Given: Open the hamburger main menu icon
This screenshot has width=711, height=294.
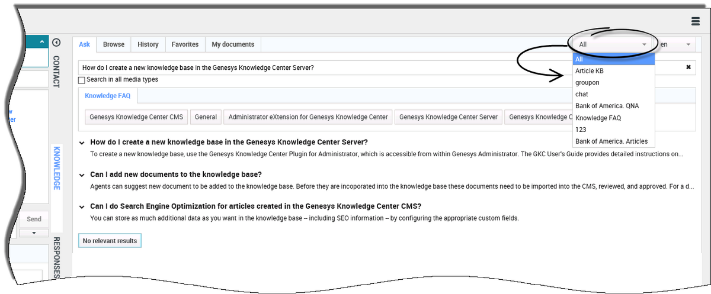Looking at the screenshot, I should pos(696,21).
